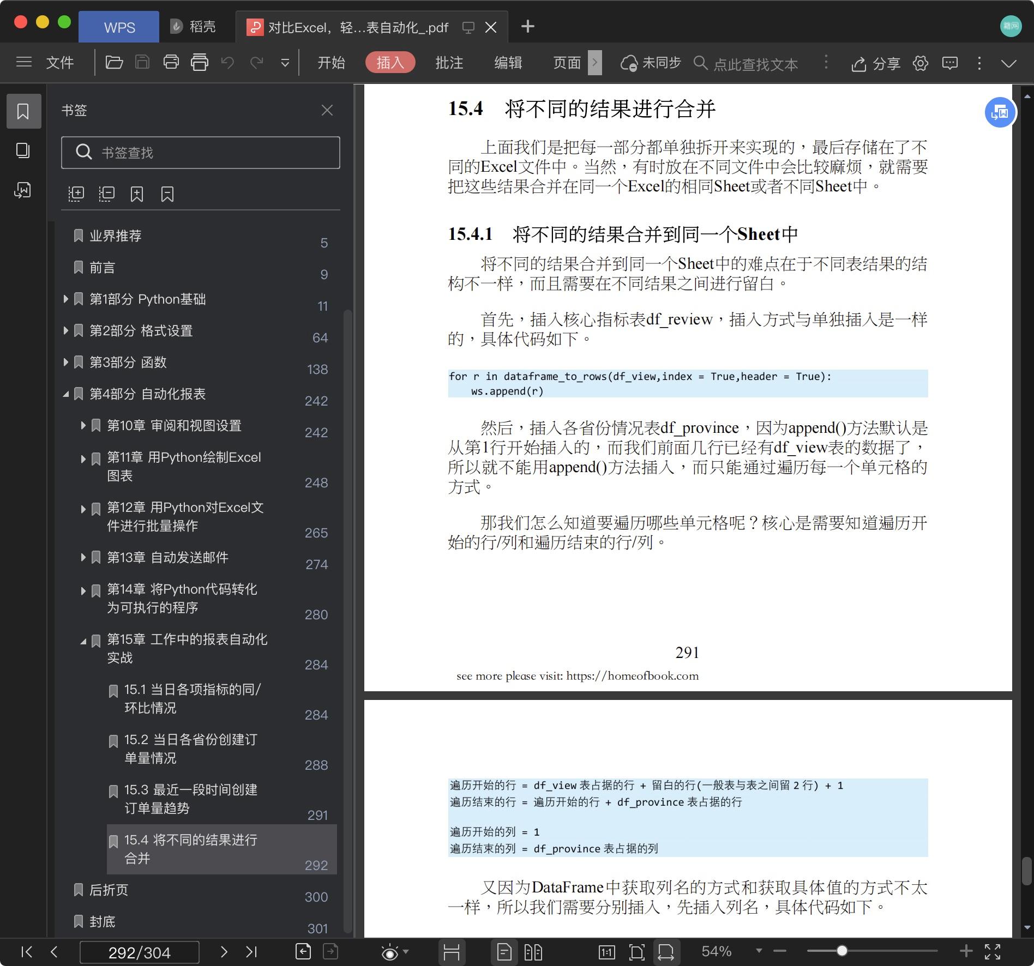This screenshot has height=966, width=1034.
Task: Open the feedback comment icon
Action: click(950, 63)
